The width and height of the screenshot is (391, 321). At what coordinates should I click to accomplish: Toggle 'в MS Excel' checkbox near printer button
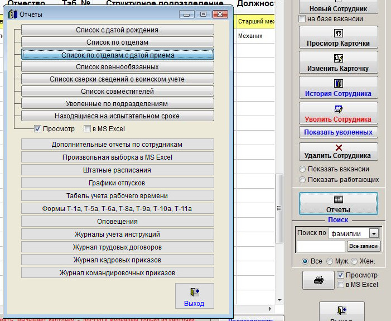click(340, 285)
